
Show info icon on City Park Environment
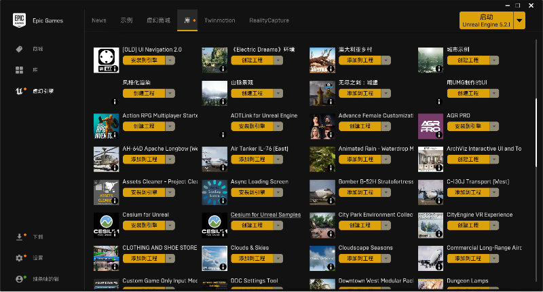(331, 234)
